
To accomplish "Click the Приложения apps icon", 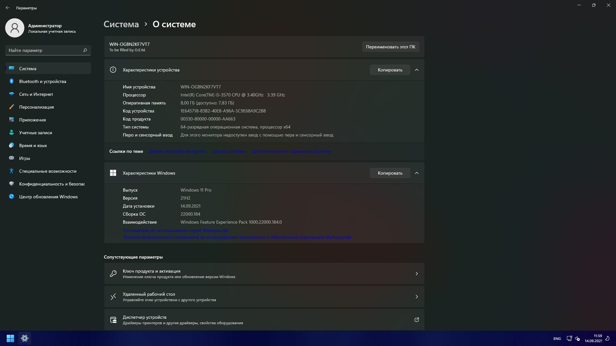I will pos(12,120).
